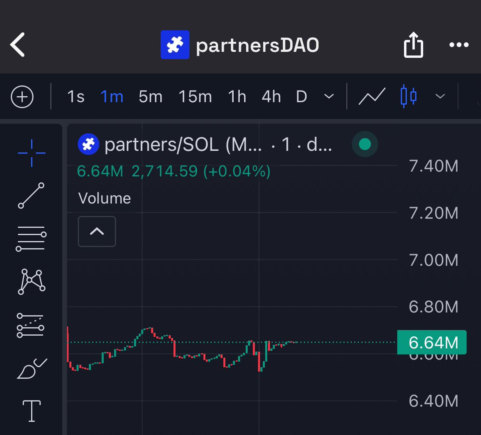Pick the brush drawing tool
481x435 pixels.
click(32, 368)
